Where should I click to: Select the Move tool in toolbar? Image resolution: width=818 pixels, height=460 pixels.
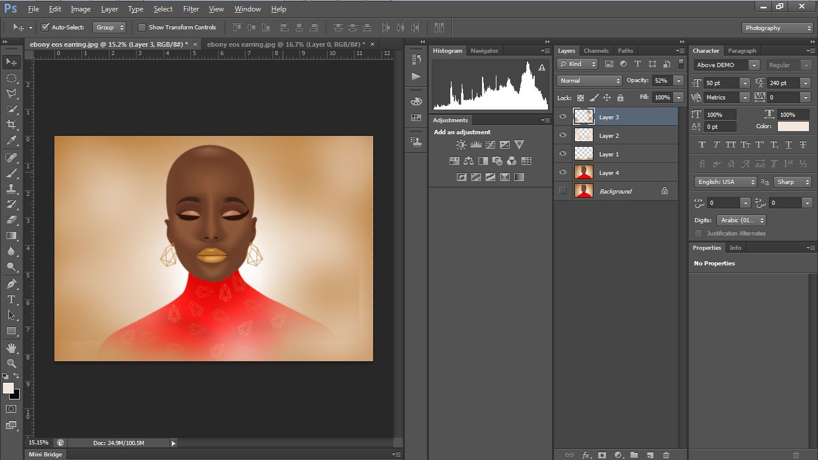pyautogui.click(x=11, y=62)
